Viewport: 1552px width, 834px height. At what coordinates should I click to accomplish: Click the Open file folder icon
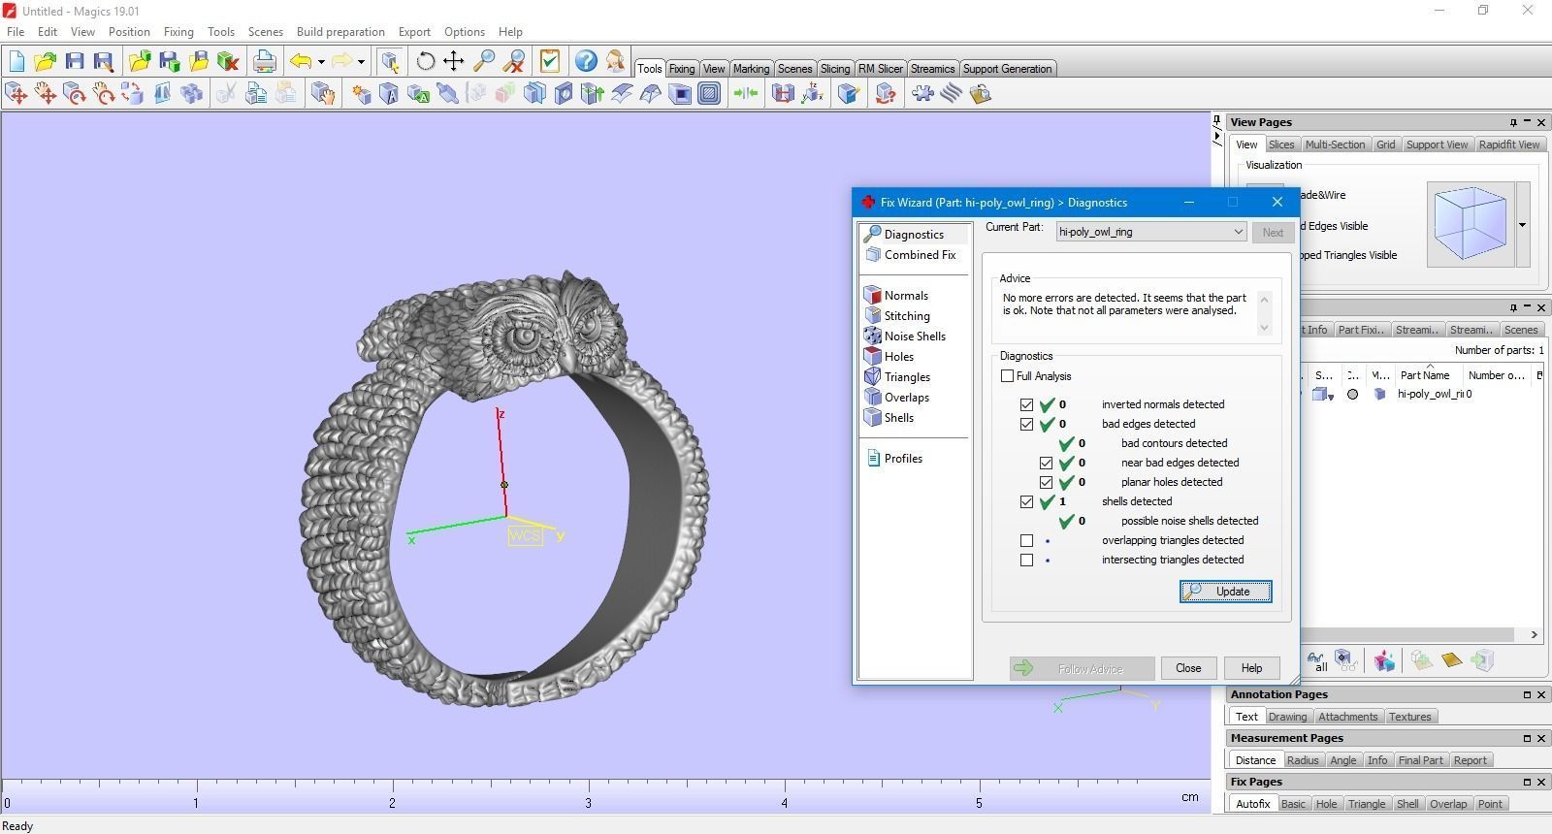[x=45, y=62]
